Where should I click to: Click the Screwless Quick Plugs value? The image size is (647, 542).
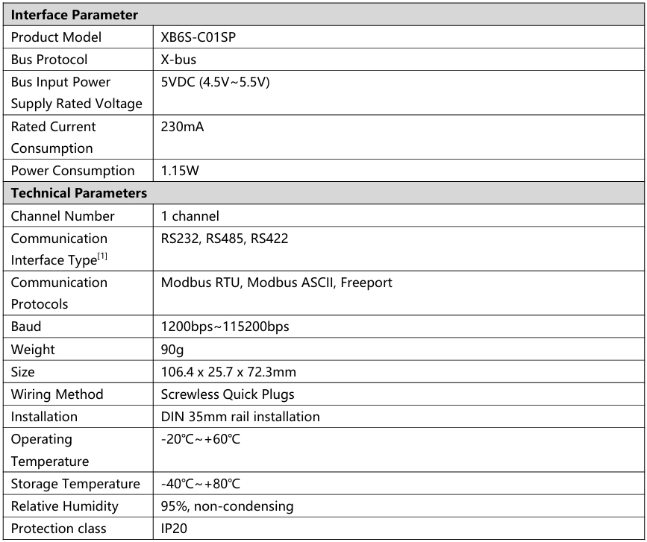pos(228,394)
